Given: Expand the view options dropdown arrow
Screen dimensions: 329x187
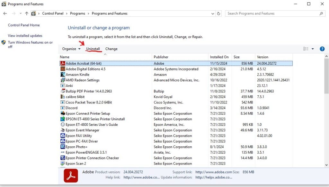Looking at the screenshot, I should (313, 49).
